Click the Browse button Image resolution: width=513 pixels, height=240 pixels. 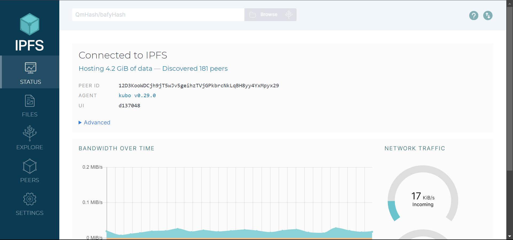click(x=264, y=15)
